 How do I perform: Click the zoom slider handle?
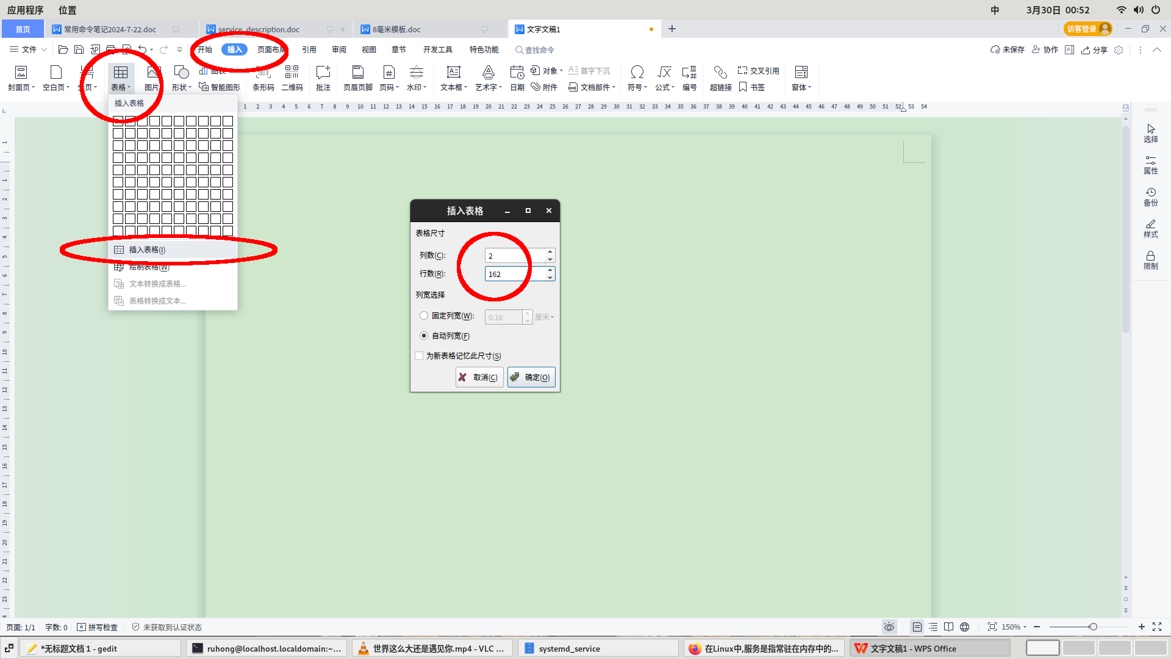1093,627
